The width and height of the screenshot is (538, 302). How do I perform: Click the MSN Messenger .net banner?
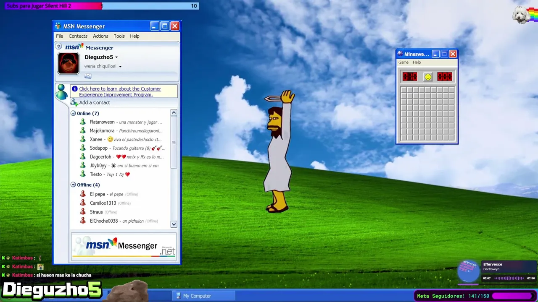pyautogui.click(x=124, y=246)
